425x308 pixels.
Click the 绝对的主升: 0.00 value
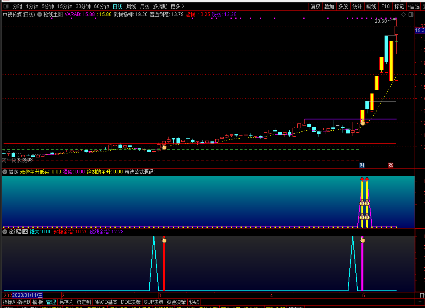pos(104,172)
